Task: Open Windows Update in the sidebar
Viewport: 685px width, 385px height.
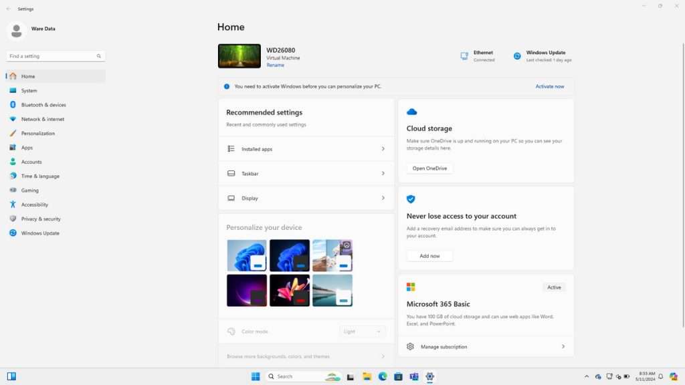Action: pyautogui.click(x=56, y=233)
